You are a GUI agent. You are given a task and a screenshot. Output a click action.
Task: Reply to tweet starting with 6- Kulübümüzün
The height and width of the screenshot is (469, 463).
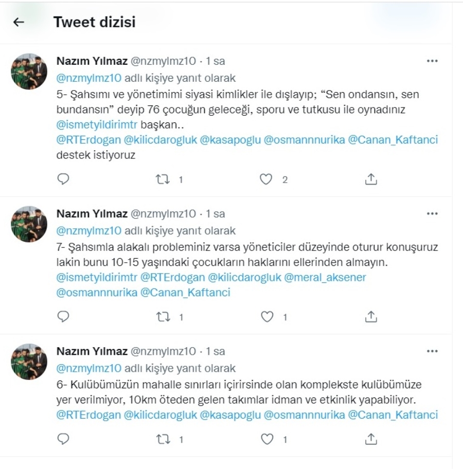point(63,439)
